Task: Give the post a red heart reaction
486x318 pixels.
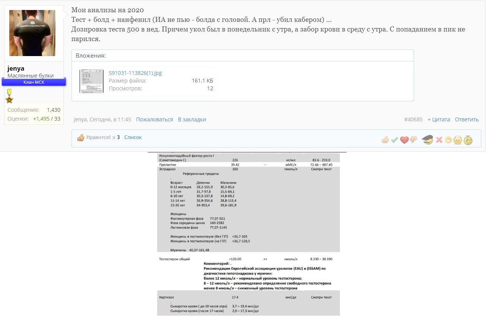Action: 404,140
